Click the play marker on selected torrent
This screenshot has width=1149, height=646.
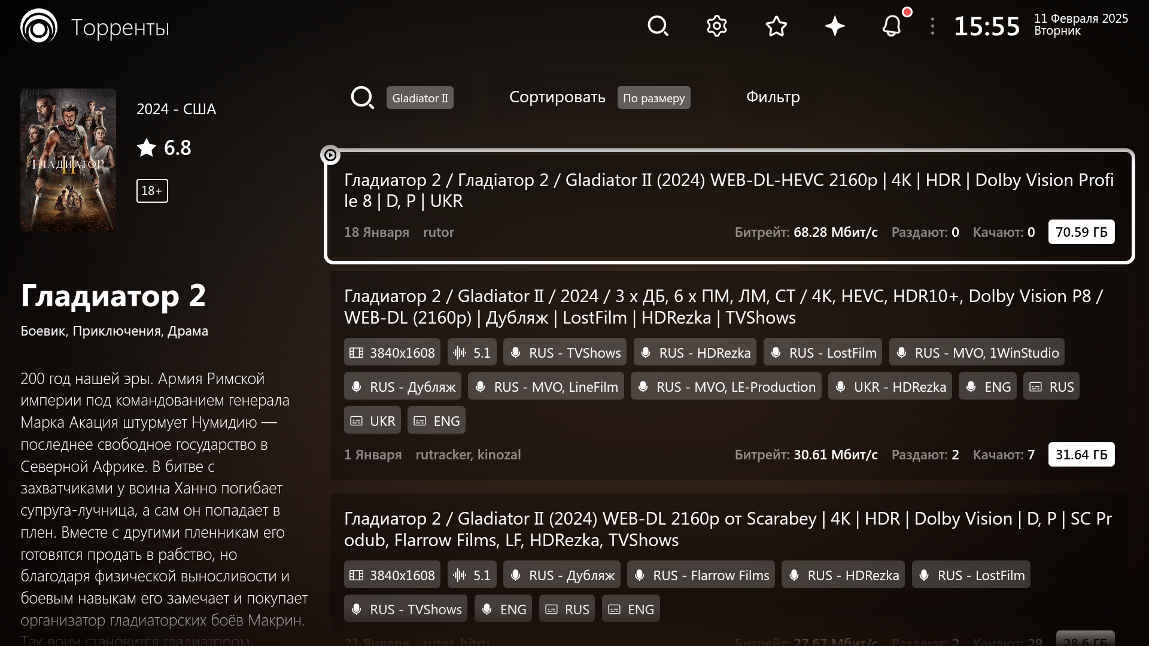point(330,155)
